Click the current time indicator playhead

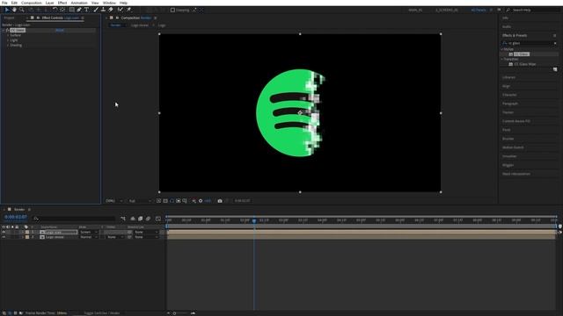tap(254, 220)
